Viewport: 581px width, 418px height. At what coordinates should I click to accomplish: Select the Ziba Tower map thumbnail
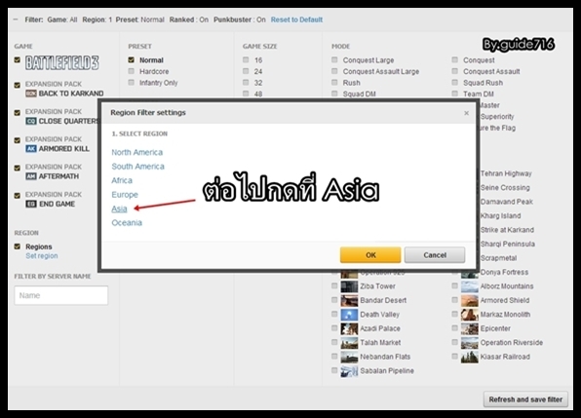click(349, 286)
